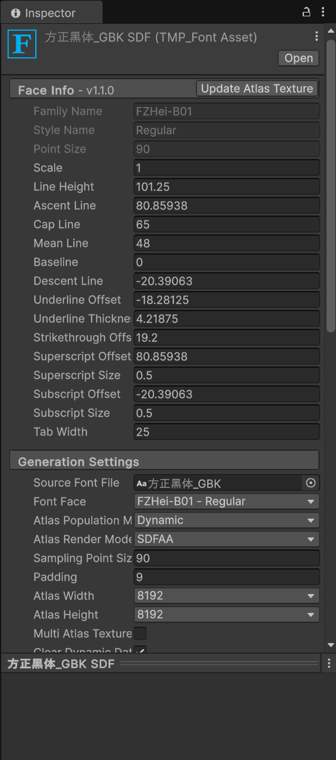This screenshot has width=336, height=760.
Task: Click the asset title 方正黑体_GBK SDF text
Action: [x=151, y=38]
